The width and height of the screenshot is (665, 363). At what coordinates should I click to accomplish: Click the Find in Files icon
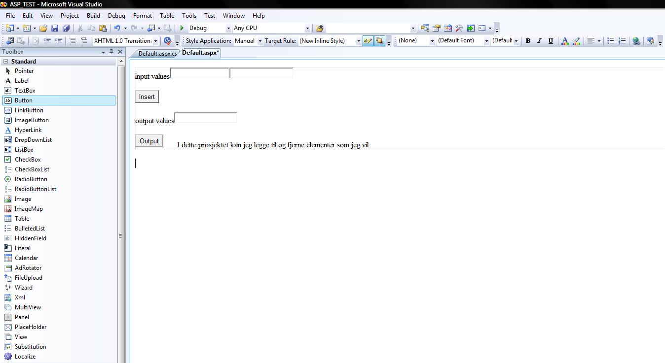click(x=319, y=28)
